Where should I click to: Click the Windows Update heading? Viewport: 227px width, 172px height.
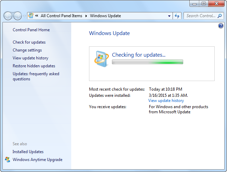coord(109,33)
